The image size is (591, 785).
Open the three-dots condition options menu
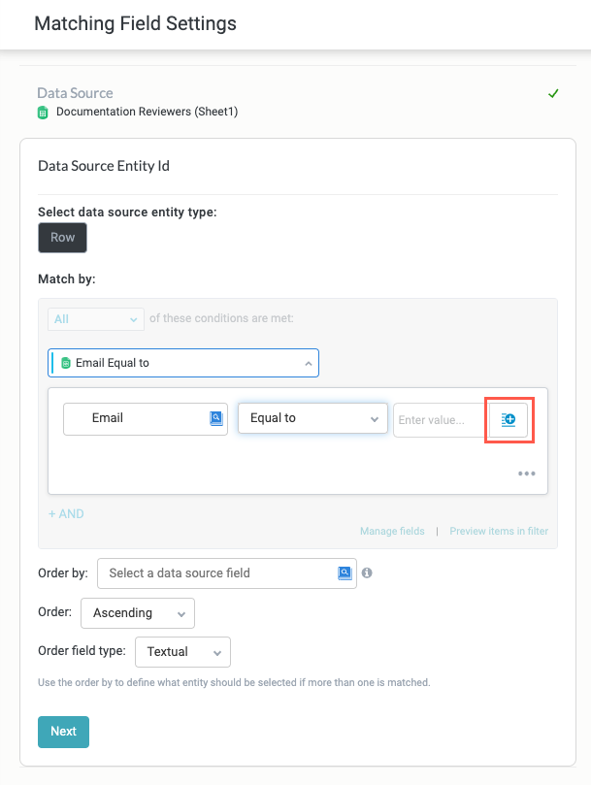(x=527, y=474)
